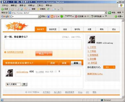The width and height of the screenshot is (125, 102).
Task: Click the 输入关键词 keyword search field
Action: pos(13,84)
